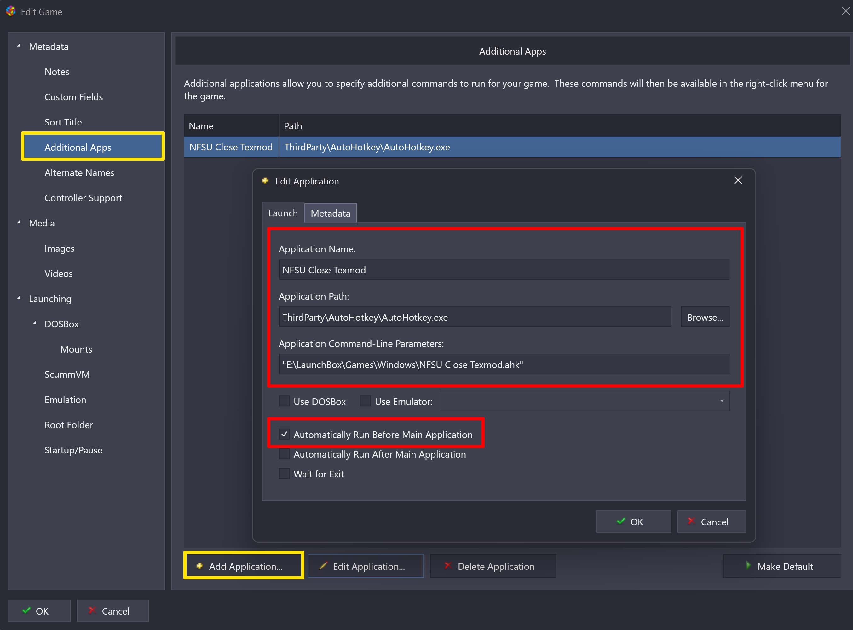Collapse the Launching tree section

19,298
